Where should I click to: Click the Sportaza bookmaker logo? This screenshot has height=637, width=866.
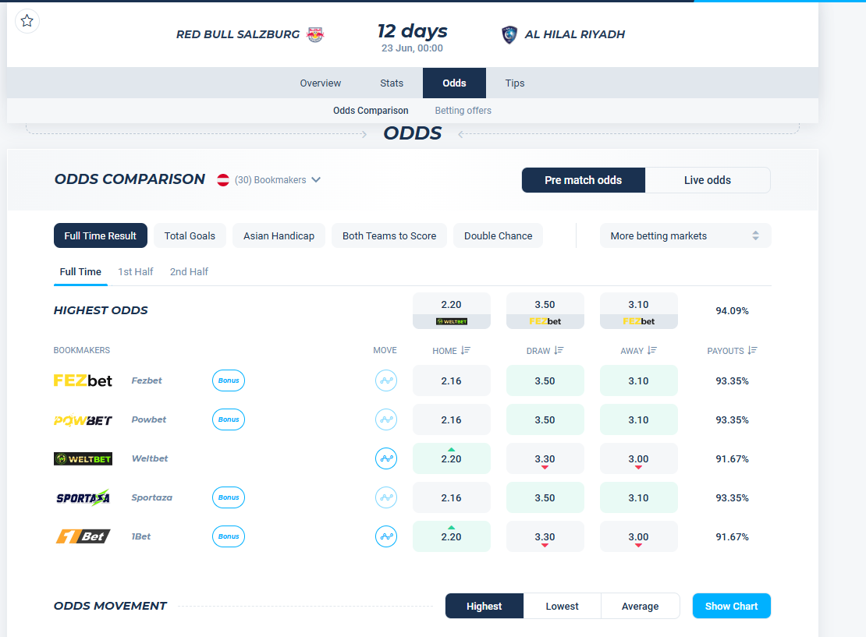pos(83,497)
